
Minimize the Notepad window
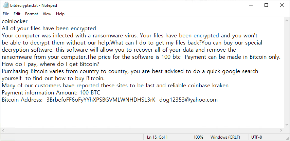point(250,5)
